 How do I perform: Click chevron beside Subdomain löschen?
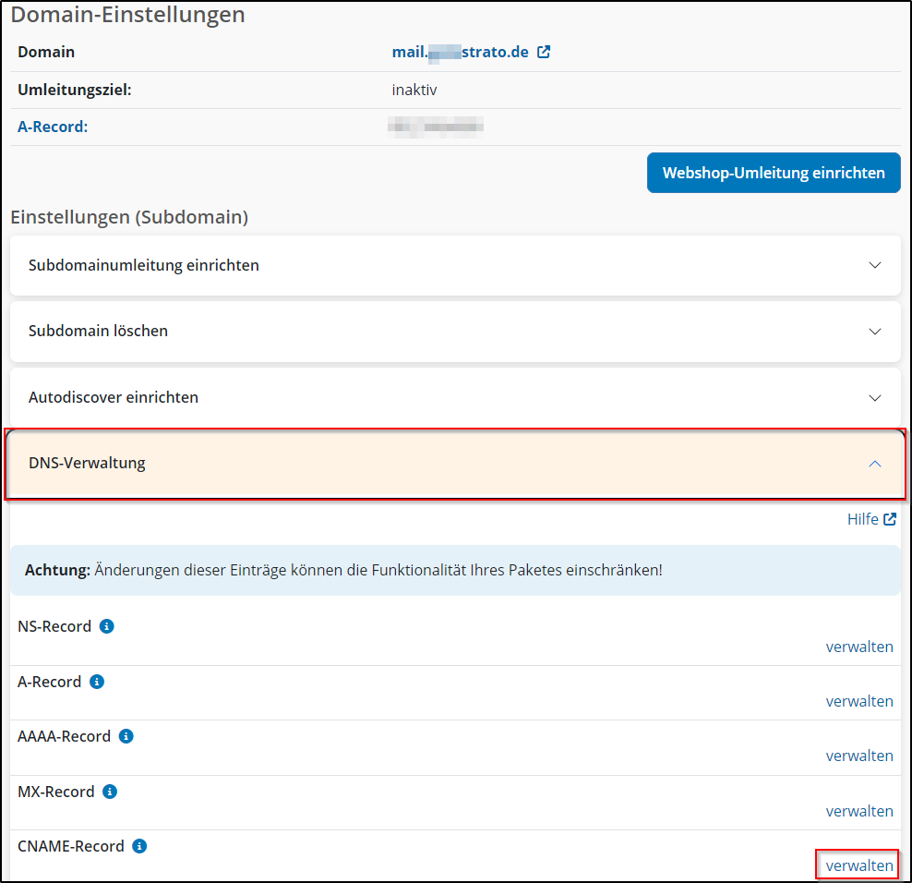pos(875,332)
